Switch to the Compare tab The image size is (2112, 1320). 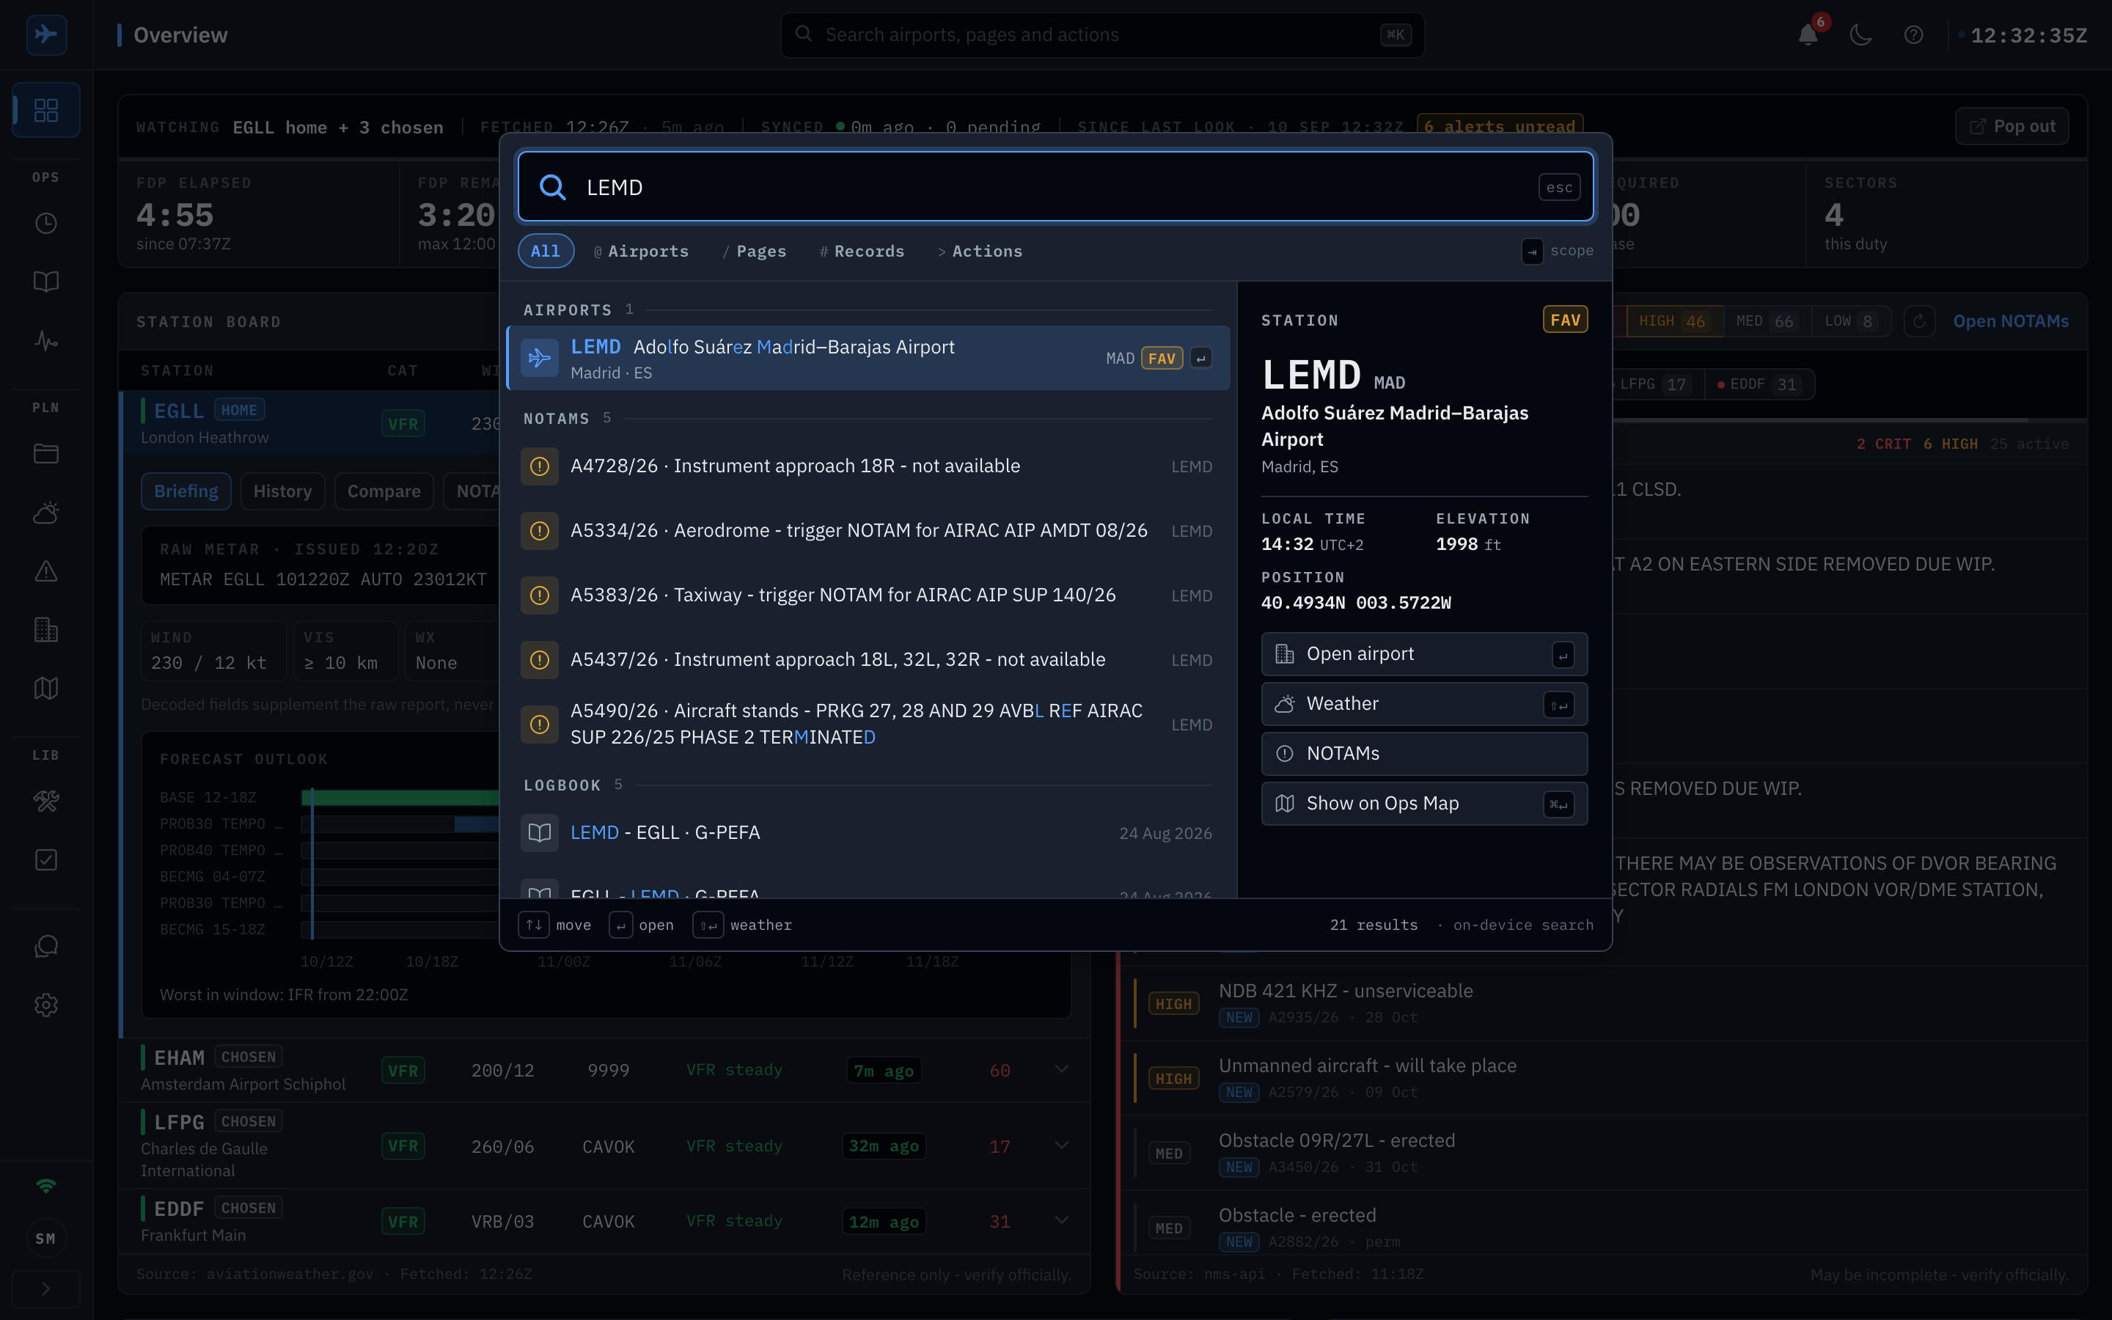[383, 491]
